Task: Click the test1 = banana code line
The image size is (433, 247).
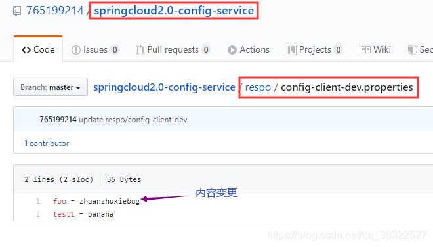Action: 83,214
